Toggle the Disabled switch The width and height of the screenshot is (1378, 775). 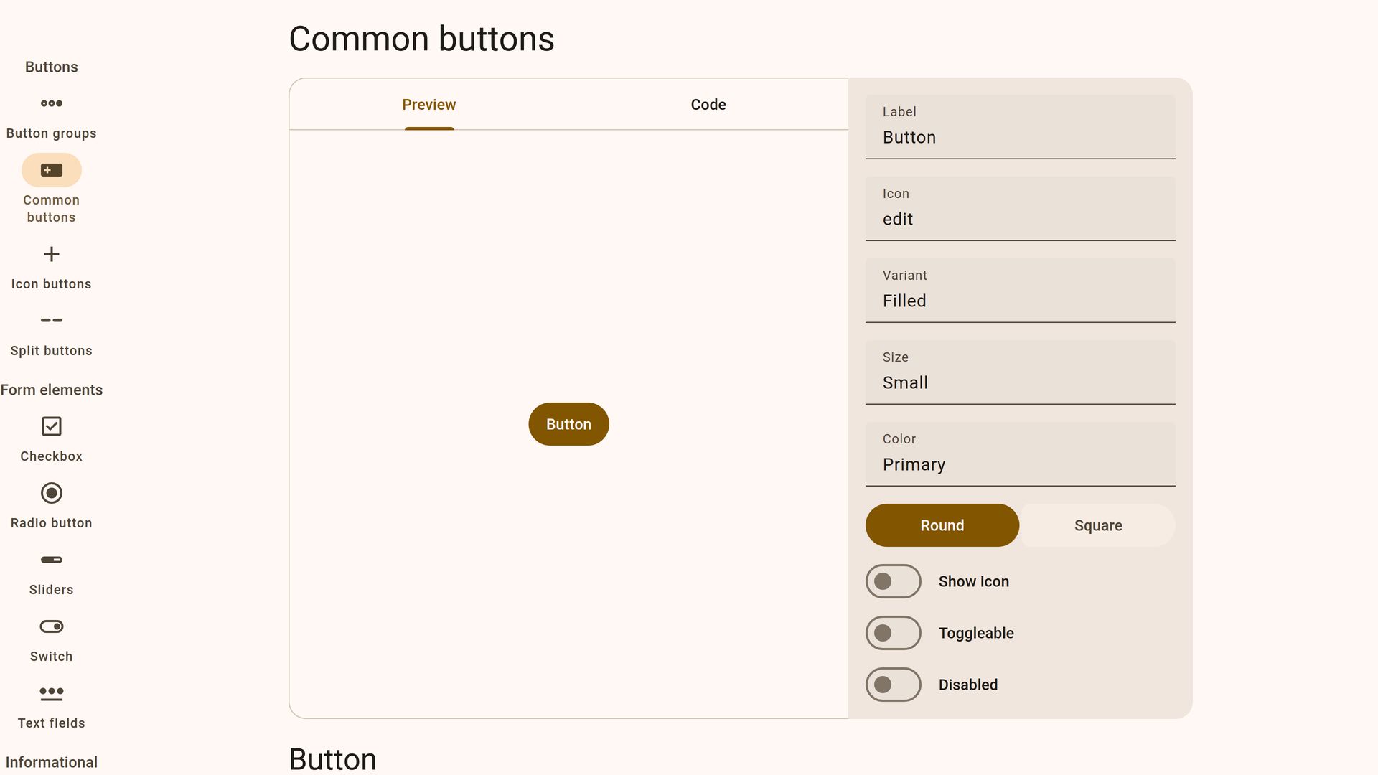click(893, 685)
